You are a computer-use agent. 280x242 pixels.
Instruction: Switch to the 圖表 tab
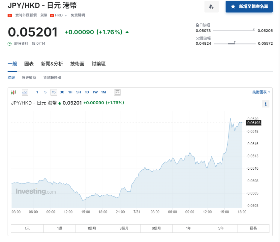(x=29, y=64)
